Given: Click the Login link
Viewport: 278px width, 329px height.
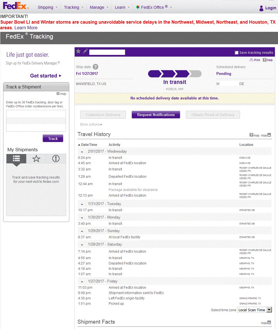Looking at the screenshot, I should (270, 8).
